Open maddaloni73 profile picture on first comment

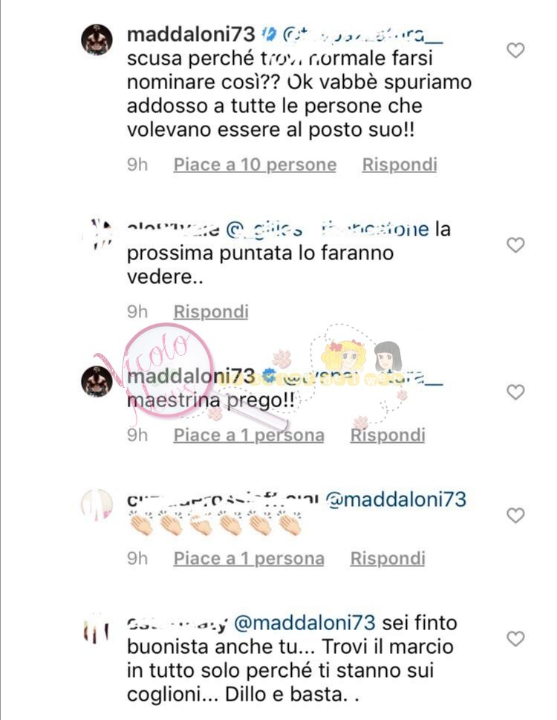pos(97,40)
